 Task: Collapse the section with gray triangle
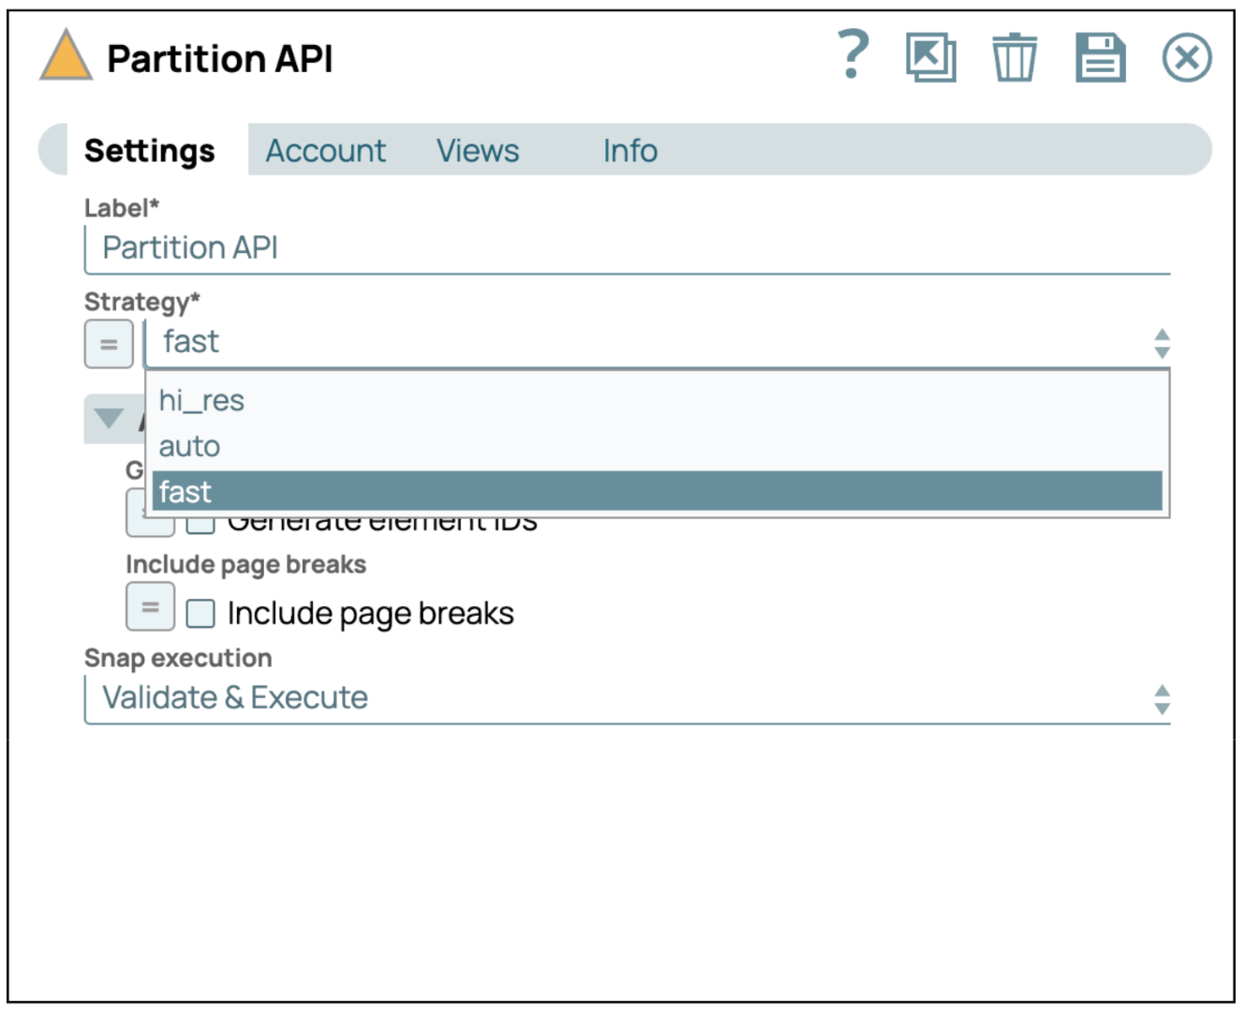click(109, 419)
